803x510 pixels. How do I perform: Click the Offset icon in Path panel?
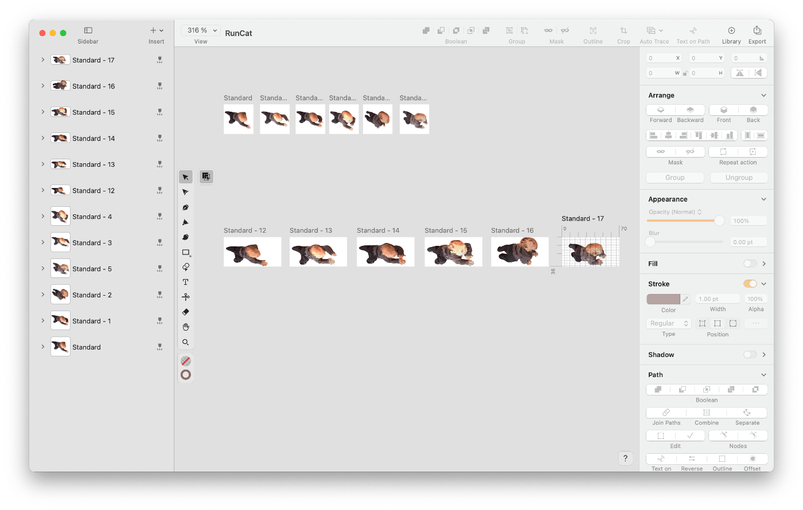pyautogui.click(x=753, y=459)
